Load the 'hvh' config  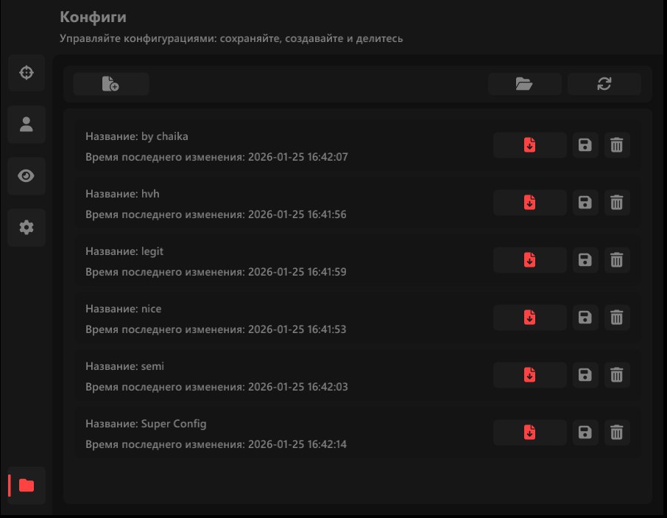pyautogui.click(x=529, y=202)
